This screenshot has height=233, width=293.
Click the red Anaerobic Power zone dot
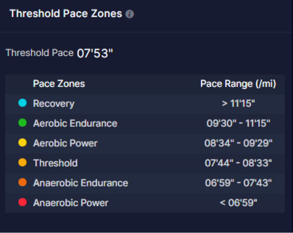23,202
